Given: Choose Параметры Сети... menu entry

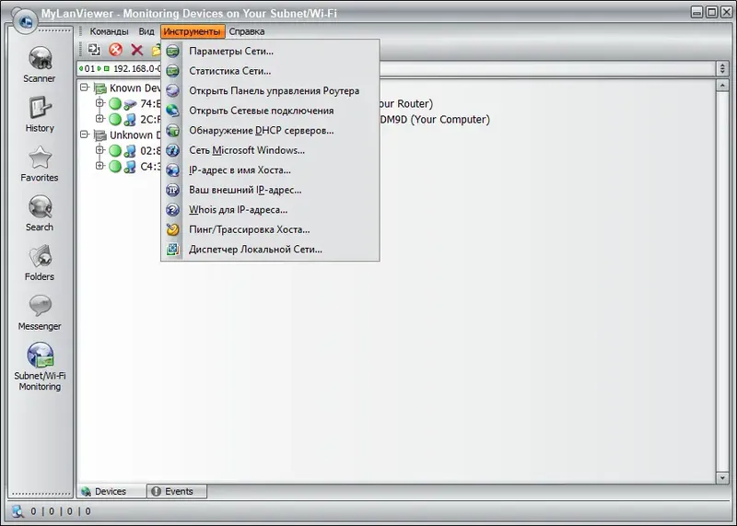Looking at the screenshot, I should point(270,51).
